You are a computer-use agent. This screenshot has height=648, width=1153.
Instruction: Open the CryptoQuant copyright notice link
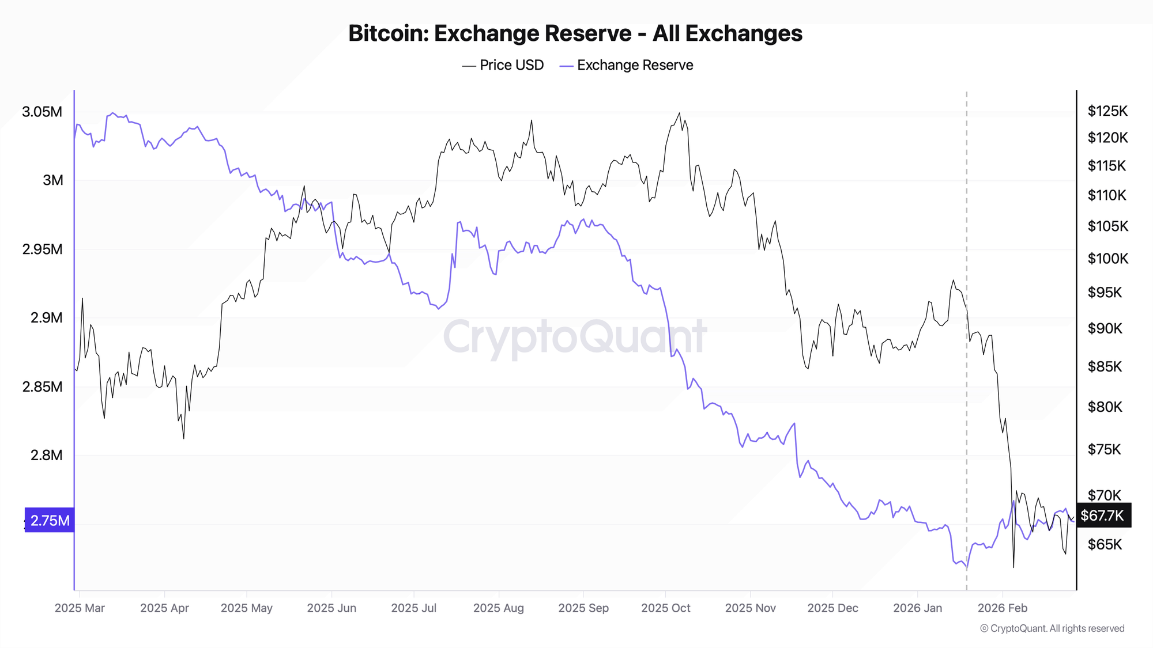click(x=1052, y=628)
